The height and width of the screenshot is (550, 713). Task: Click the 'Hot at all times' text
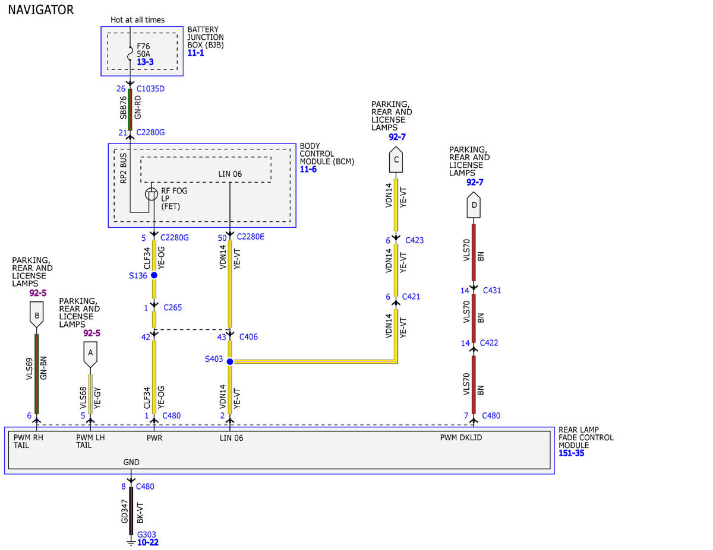pyautogui.click(x=138, y=20)
